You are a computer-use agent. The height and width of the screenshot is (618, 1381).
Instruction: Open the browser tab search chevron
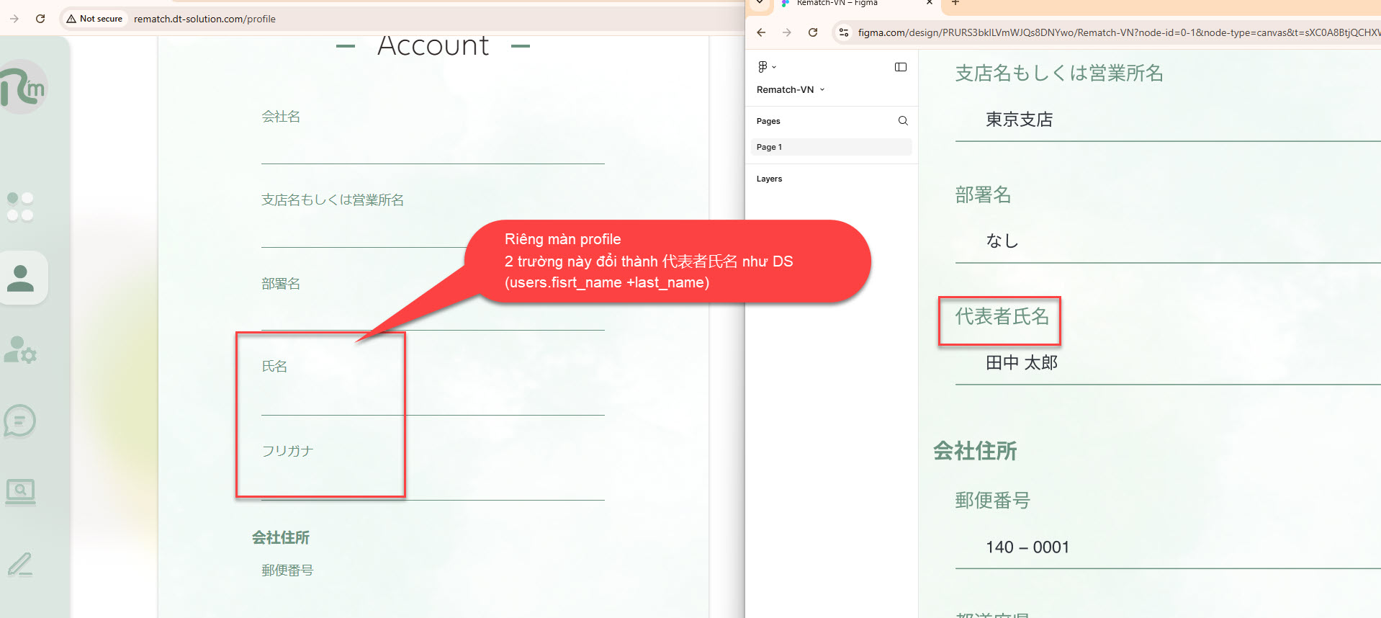[759, 3]
